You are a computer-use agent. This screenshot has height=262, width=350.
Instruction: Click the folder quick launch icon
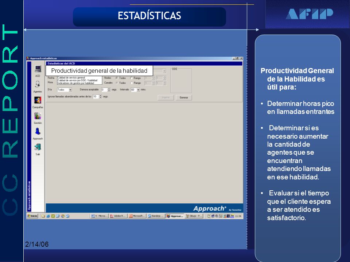coord(43,216)
